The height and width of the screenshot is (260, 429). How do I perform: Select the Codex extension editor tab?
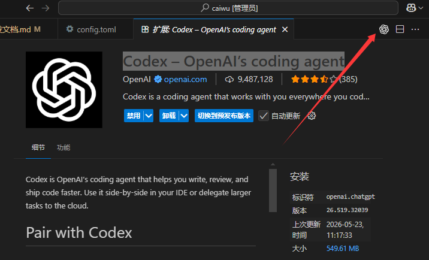point(213,29)
